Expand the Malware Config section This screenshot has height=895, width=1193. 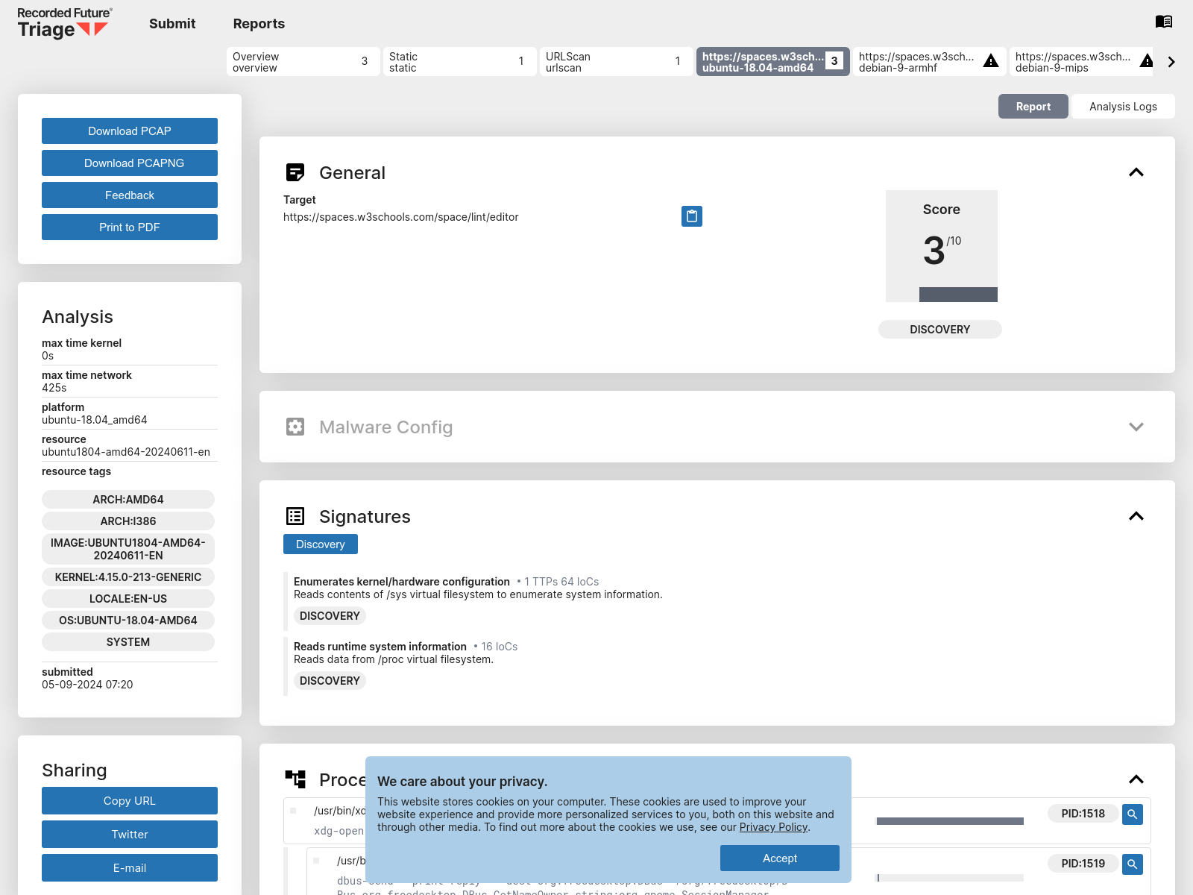pos(1136,427)
